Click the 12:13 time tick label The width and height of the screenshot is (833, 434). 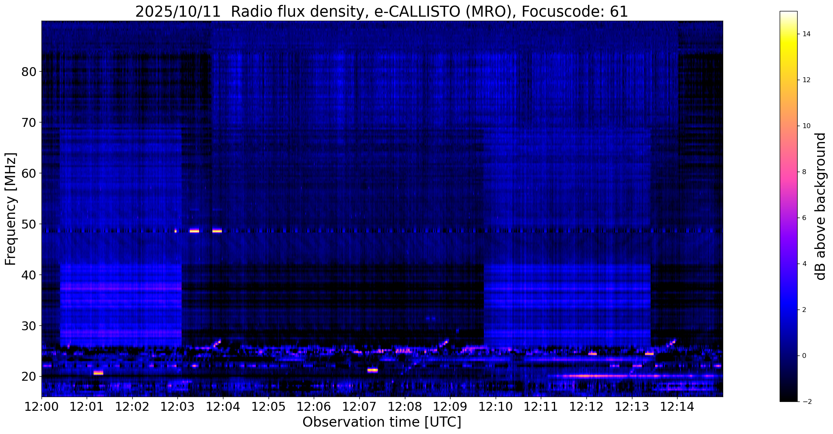(x=632, y=407)
